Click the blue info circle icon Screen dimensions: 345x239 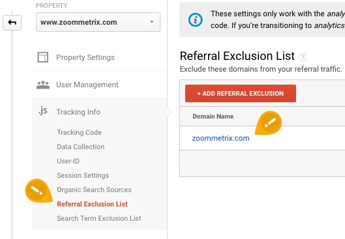click(196, 20)
